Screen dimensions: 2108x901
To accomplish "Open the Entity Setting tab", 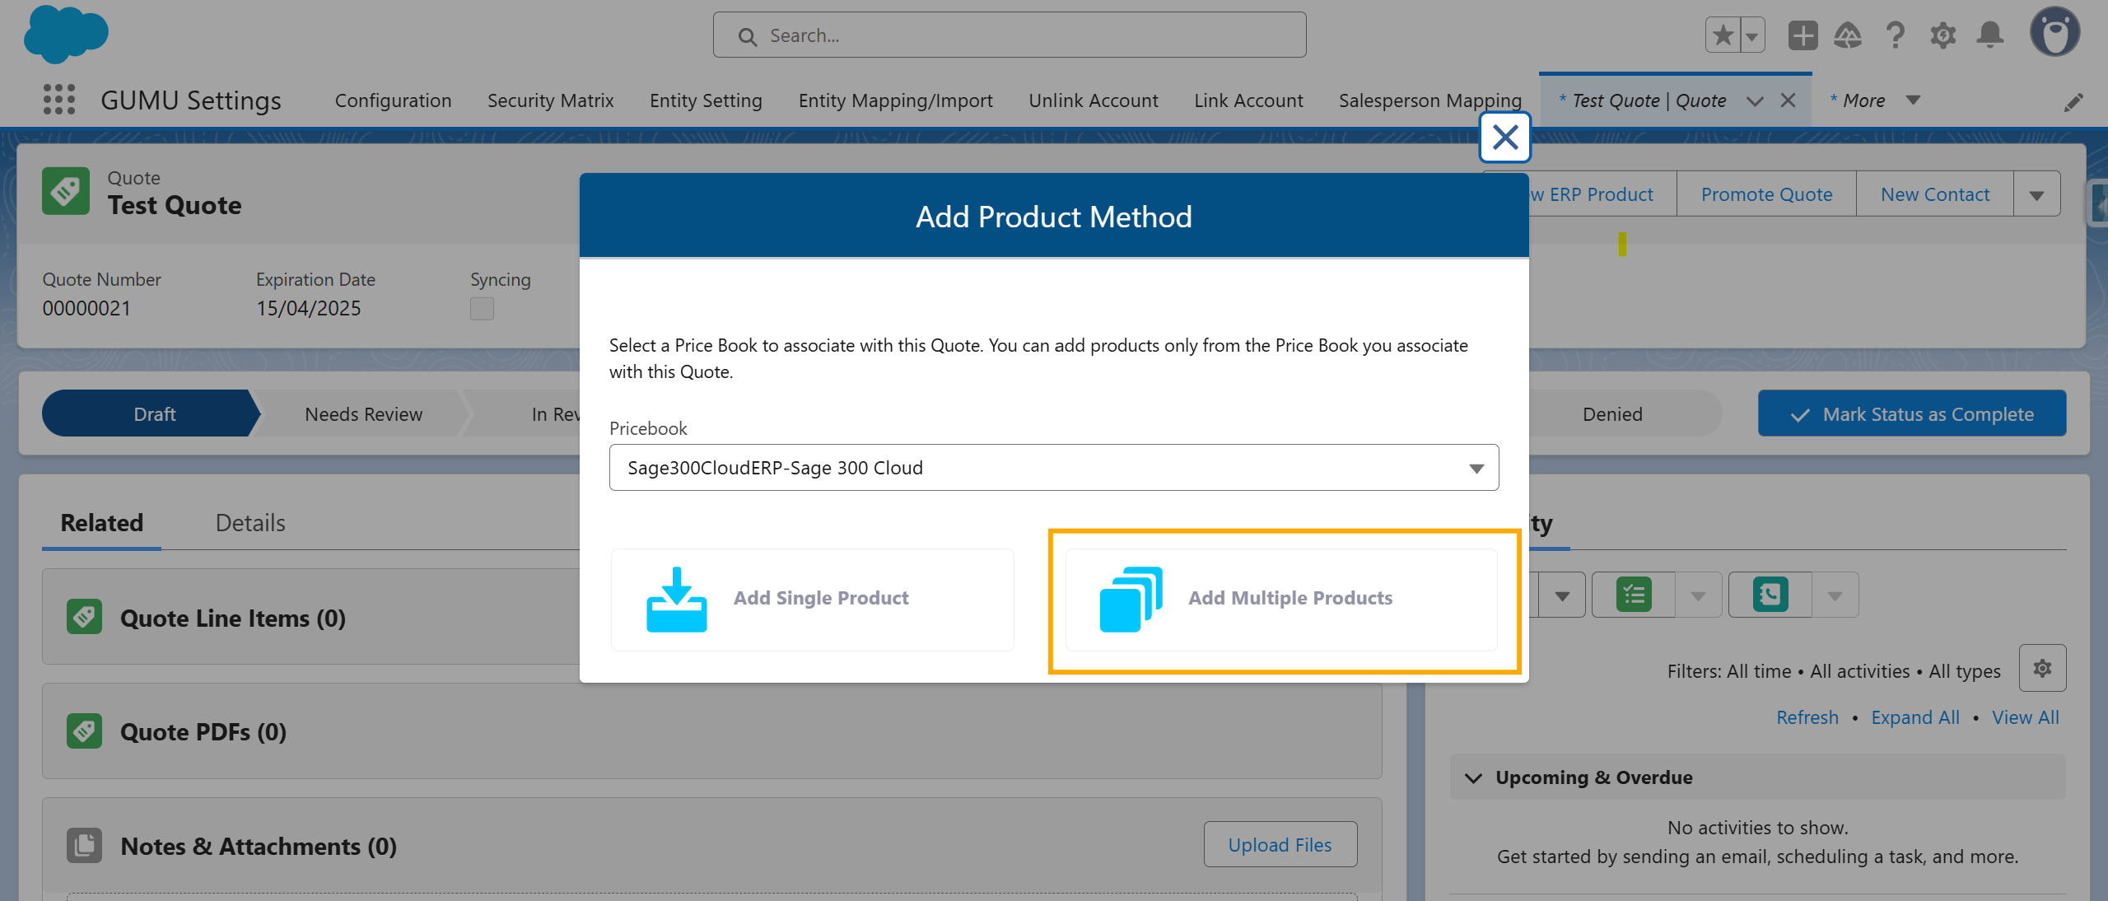I will [x=706, y=100].
